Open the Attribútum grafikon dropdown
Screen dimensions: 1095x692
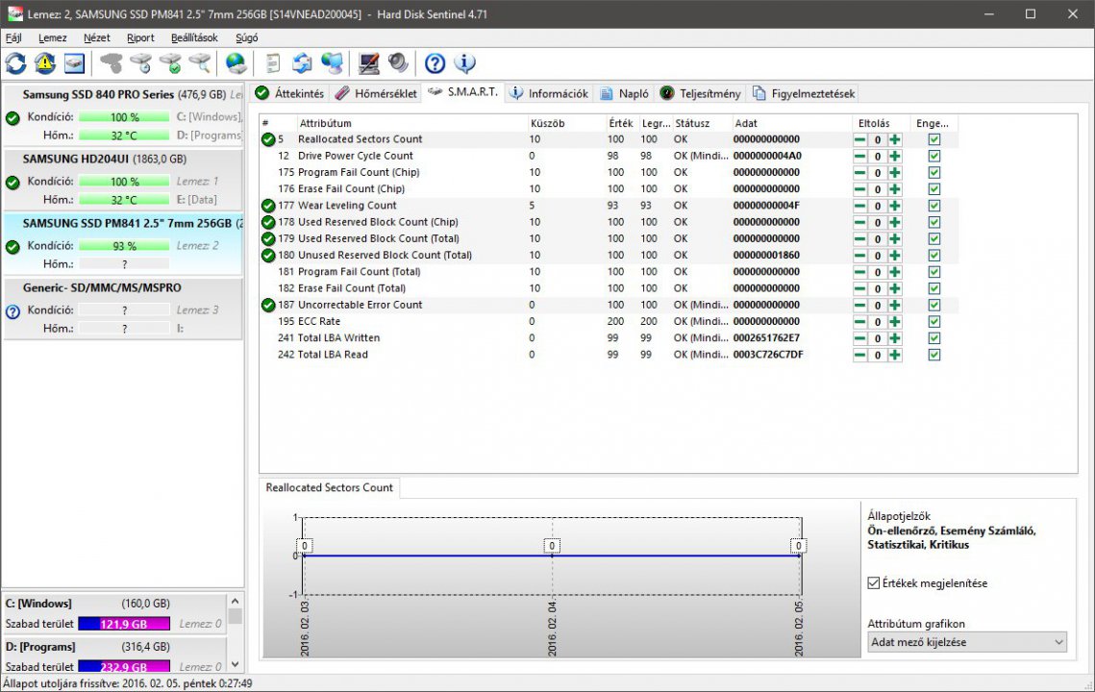(966, 642)
